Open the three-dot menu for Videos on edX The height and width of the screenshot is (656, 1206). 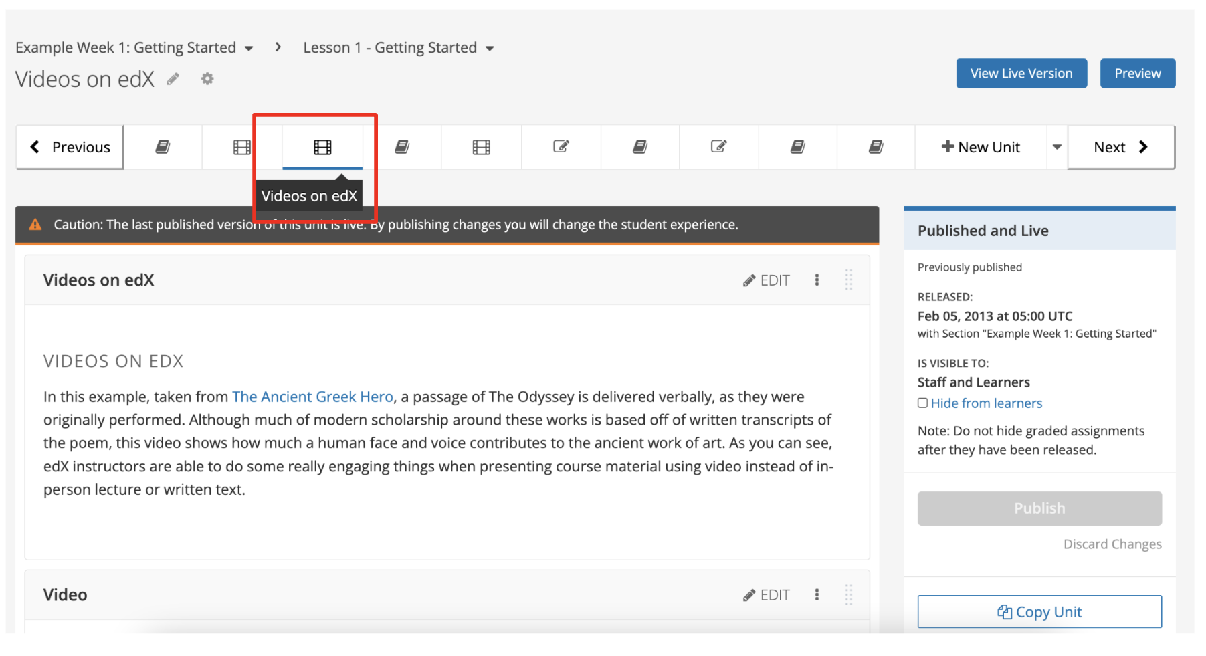click(x=817, y=280)
